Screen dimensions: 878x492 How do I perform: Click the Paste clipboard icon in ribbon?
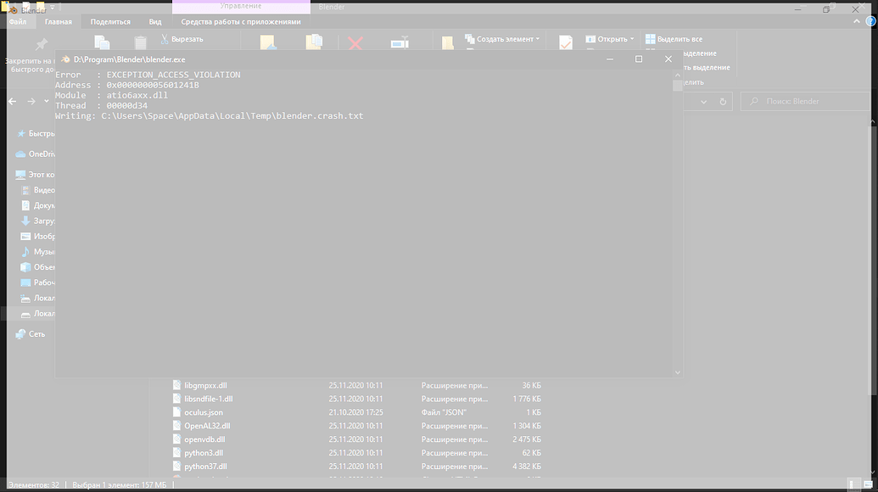(140, 43)
